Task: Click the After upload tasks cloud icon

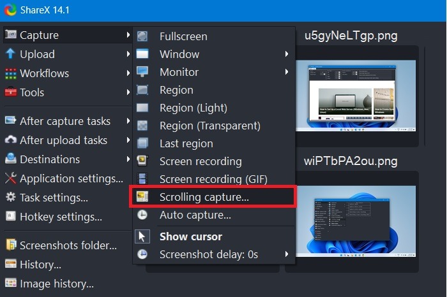Action: pyautogui.click(x=11, y=140)
